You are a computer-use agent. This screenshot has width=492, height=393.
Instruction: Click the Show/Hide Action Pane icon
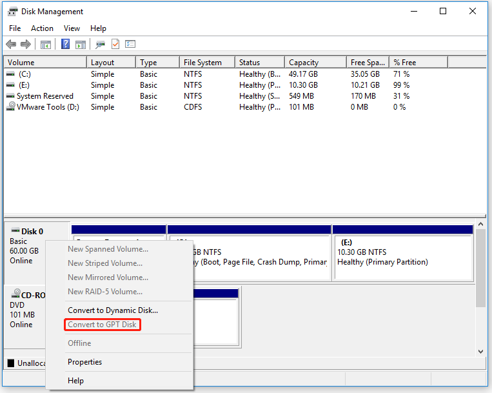(x=81, y=45)
